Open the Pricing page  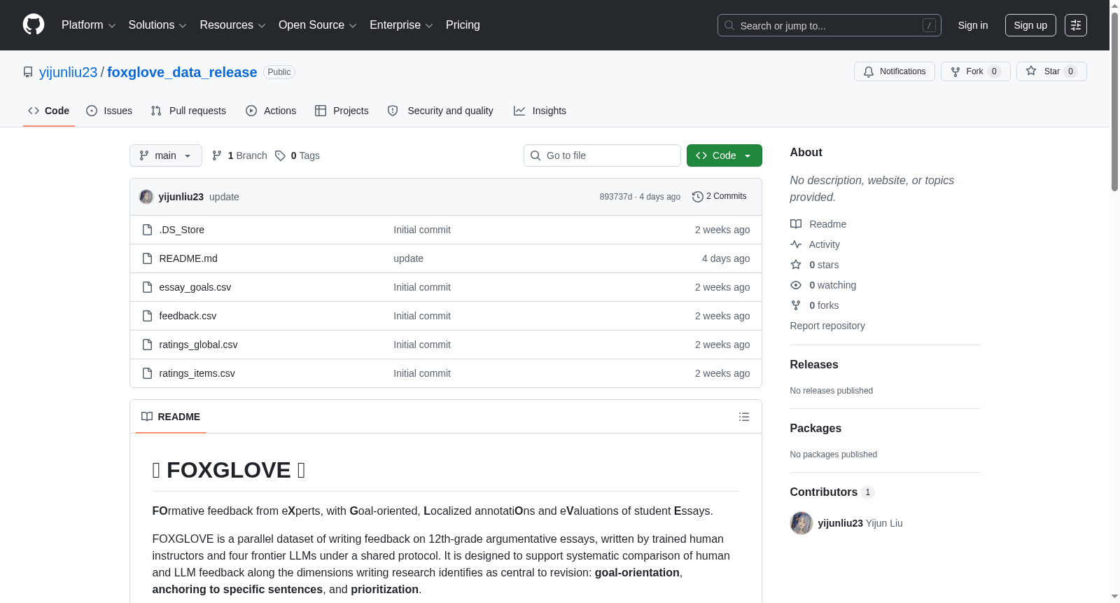pos(463,25)
